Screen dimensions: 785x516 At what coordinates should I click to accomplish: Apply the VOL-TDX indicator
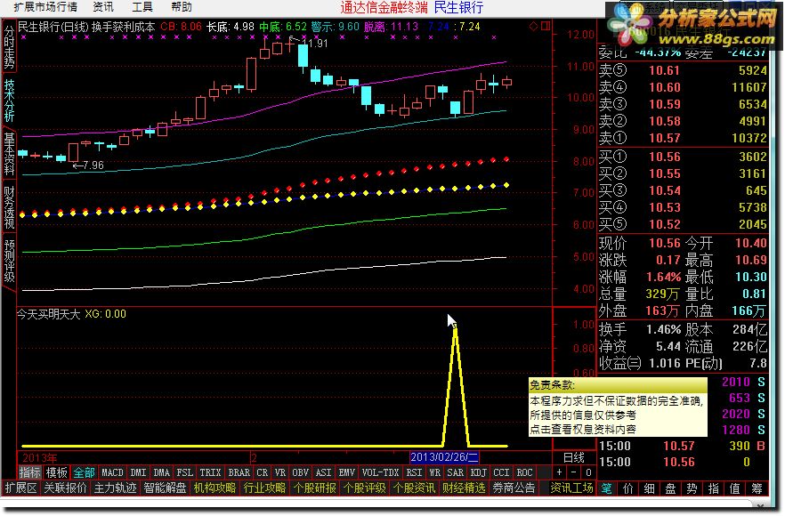(x=381, y=472)
